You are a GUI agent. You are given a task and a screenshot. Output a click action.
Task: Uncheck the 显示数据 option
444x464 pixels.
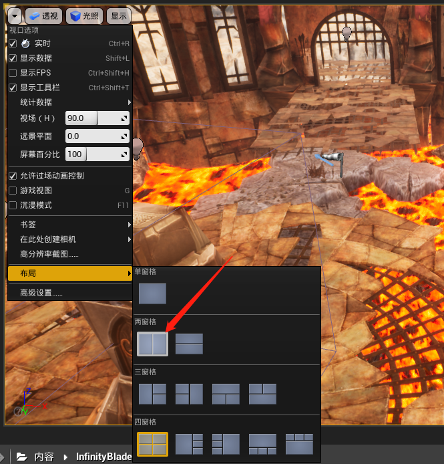click(13, 58)
